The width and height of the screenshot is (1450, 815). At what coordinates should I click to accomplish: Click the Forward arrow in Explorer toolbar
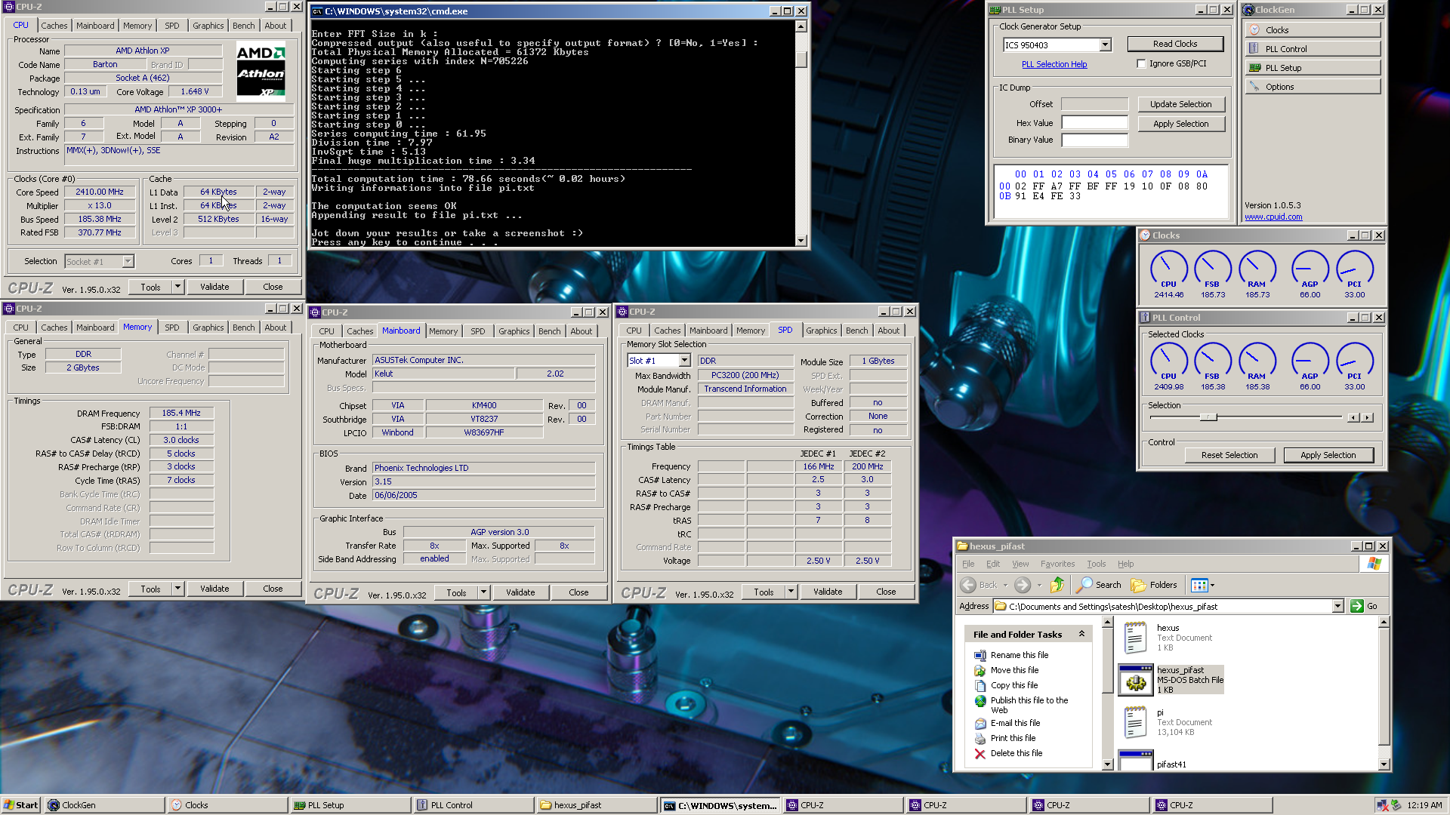[1023, 585]
